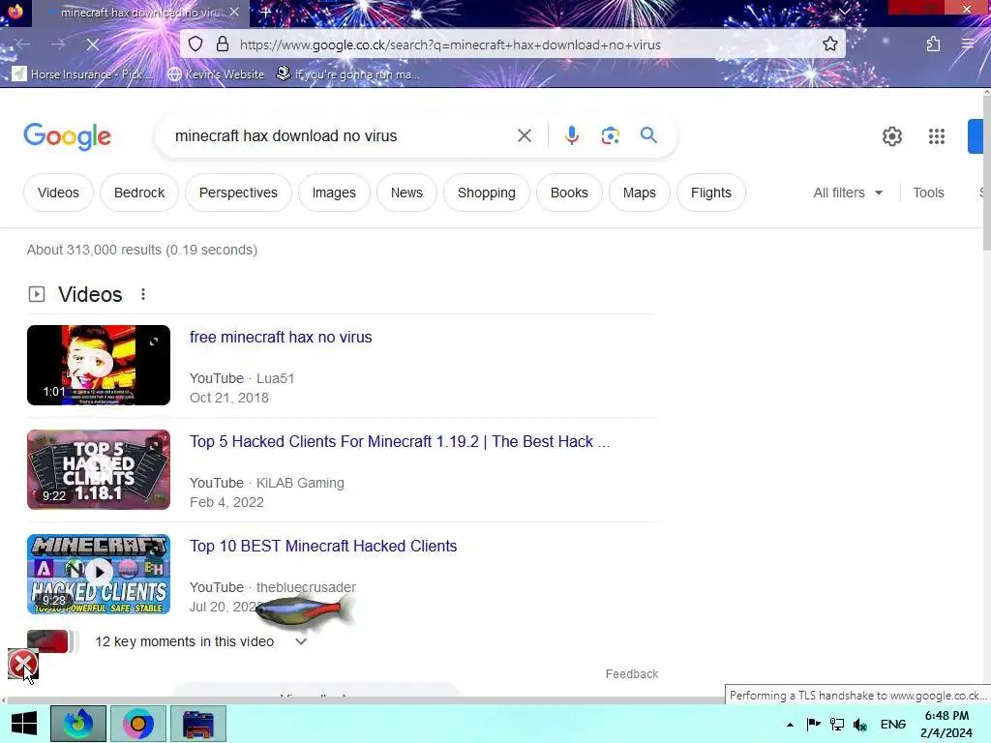Click the Firefox logo icon in the title bar
Screen dimensions: 991x743
click(15, 12)
